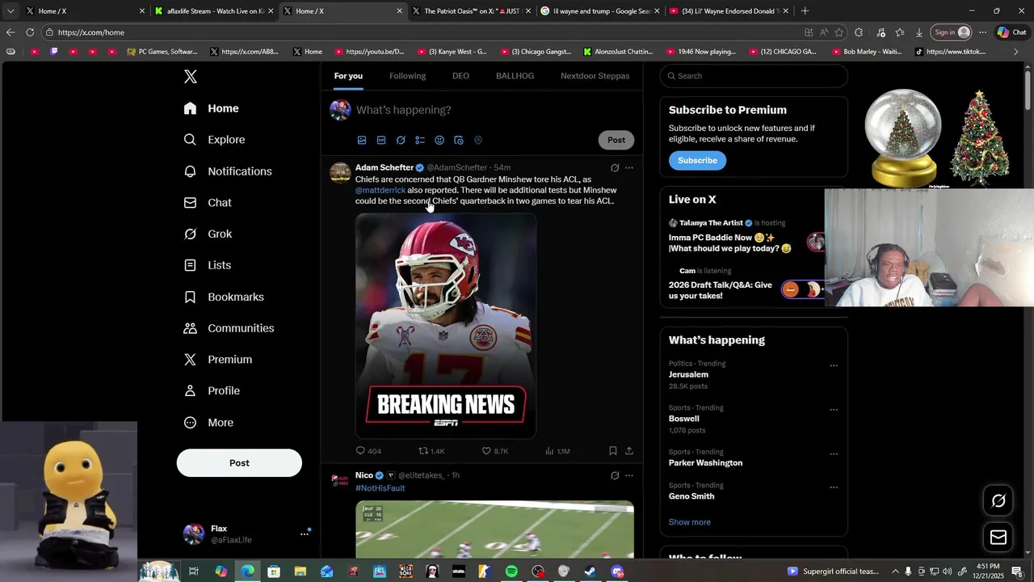Click Show more under What's happening
1034x582 pixels.
(690, 522)
